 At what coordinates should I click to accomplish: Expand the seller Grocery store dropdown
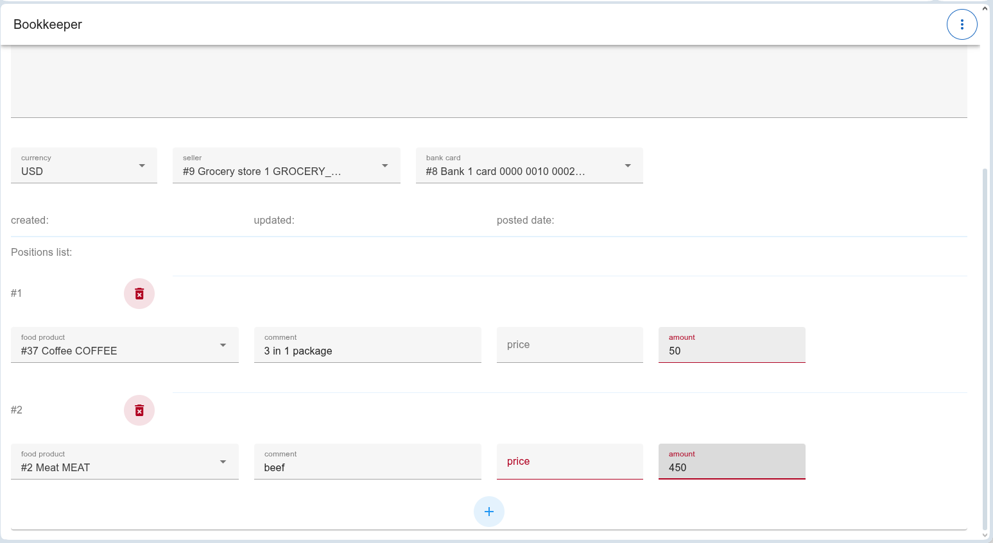click(x=286, y=165)
